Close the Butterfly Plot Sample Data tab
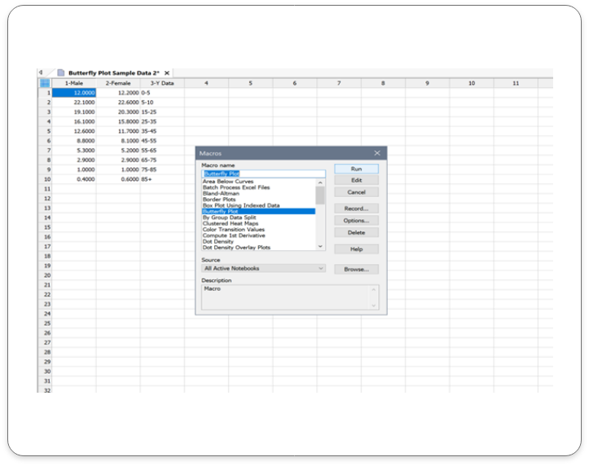Viewport: 589px width, 466px height. tap(167, 73)
